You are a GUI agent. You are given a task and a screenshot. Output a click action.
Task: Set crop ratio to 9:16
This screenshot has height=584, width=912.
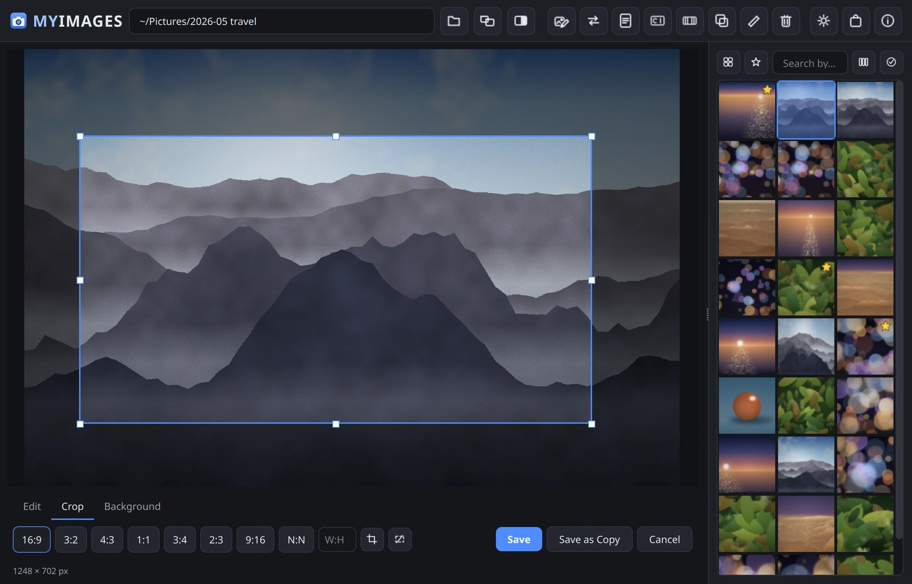coord(255,540)
